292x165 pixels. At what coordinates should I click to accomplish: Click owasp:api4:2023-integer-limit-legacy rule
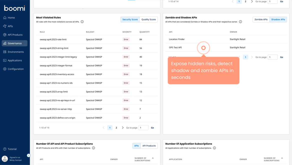coord(58,57)
